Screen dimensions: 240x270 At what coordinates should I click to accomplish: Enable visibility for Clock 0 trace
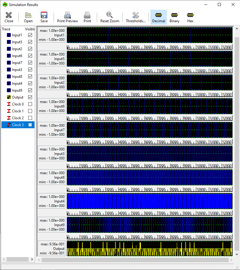(x=30, y=104)
